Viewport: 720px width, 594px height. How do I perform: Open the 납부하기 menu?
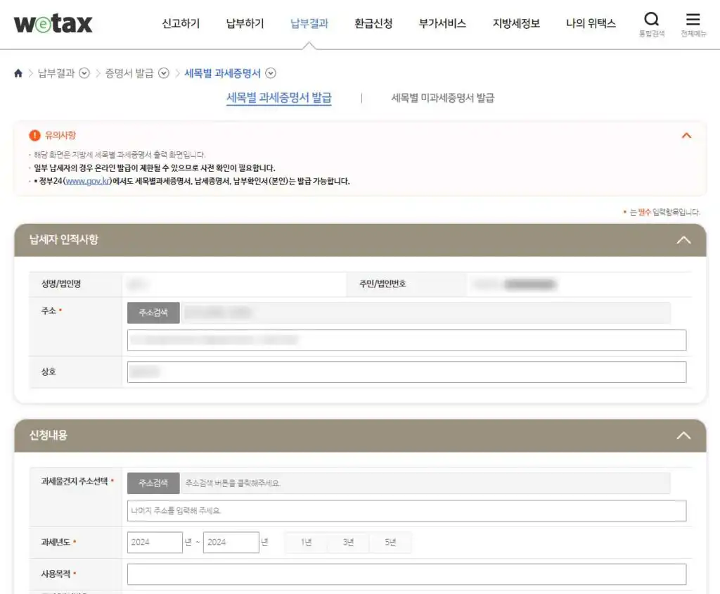245,23
